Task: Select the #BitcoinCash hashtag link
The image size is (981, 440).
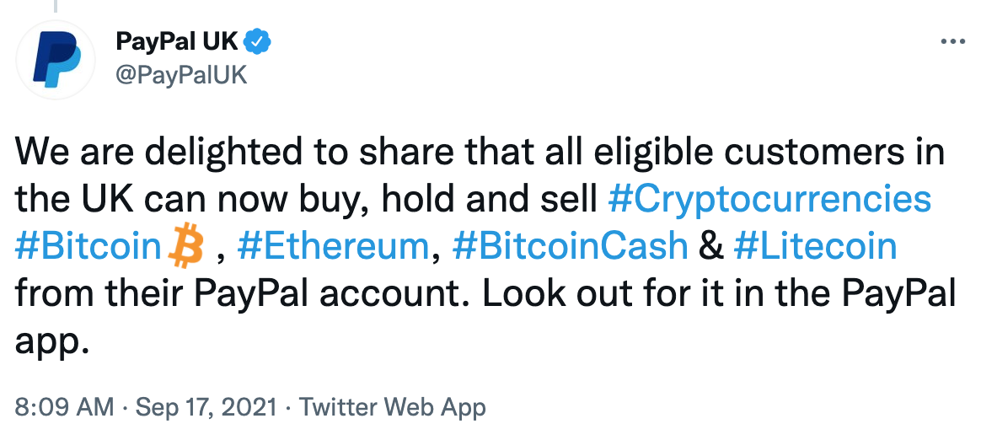Action: 570,246
